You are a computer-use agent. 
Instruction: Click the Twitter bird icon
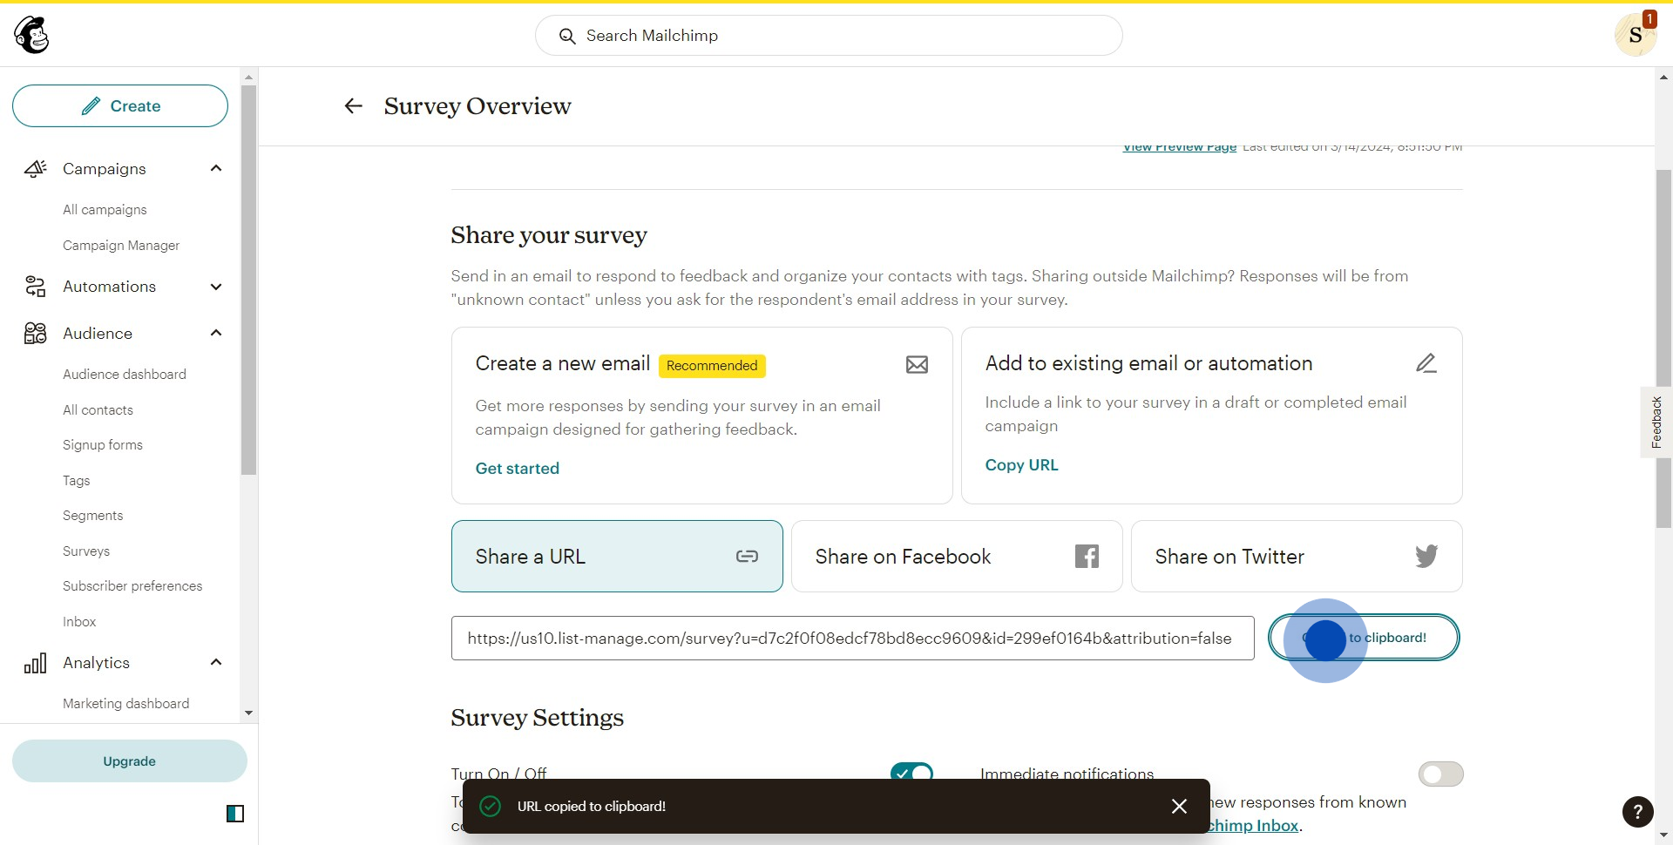point(1426,557)
